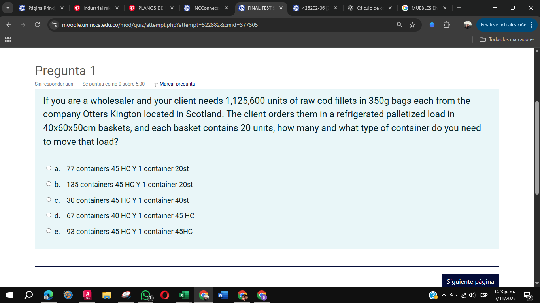Select option a: 77 containers 45 HC
540x303 pixels.
pyautogui.click(x=49, y=168)
